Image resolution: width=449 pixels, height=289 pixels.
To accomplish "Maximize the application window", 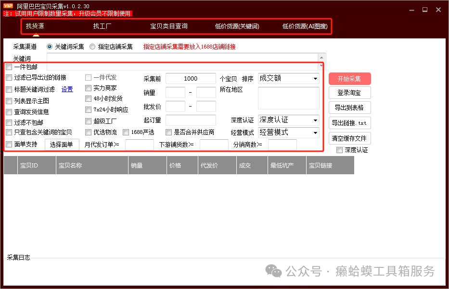I will [x=425, y=10].
